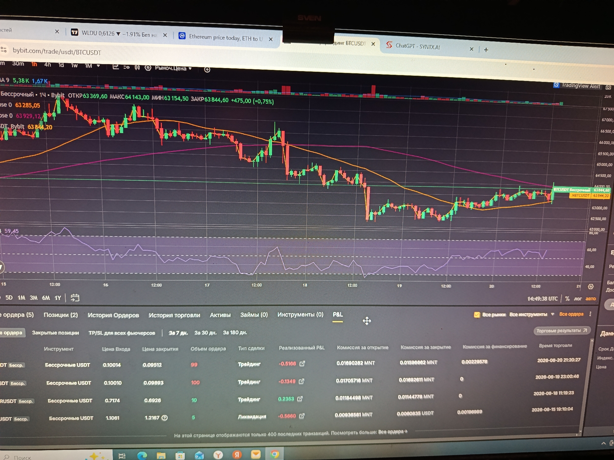
Task: Select the P&L tab
Action: 338,314
